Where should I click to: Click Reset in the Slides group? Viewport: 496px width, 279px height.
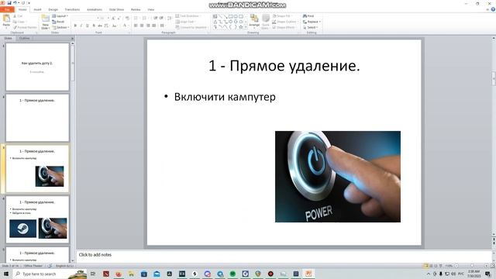click(x=58, y=22)
